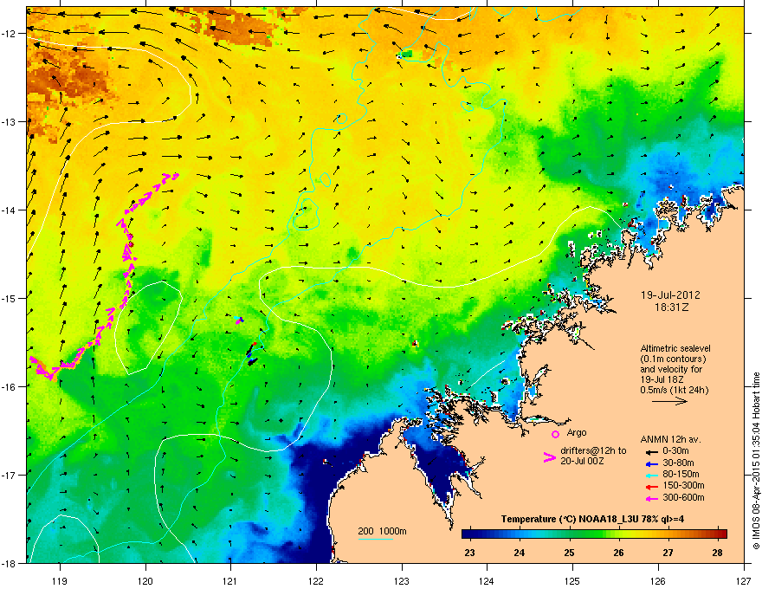The height and width of the screenshot is (589, 762).
Task: Click the 'drifters@12h to' legend label
Action: (x=593, y=451)
